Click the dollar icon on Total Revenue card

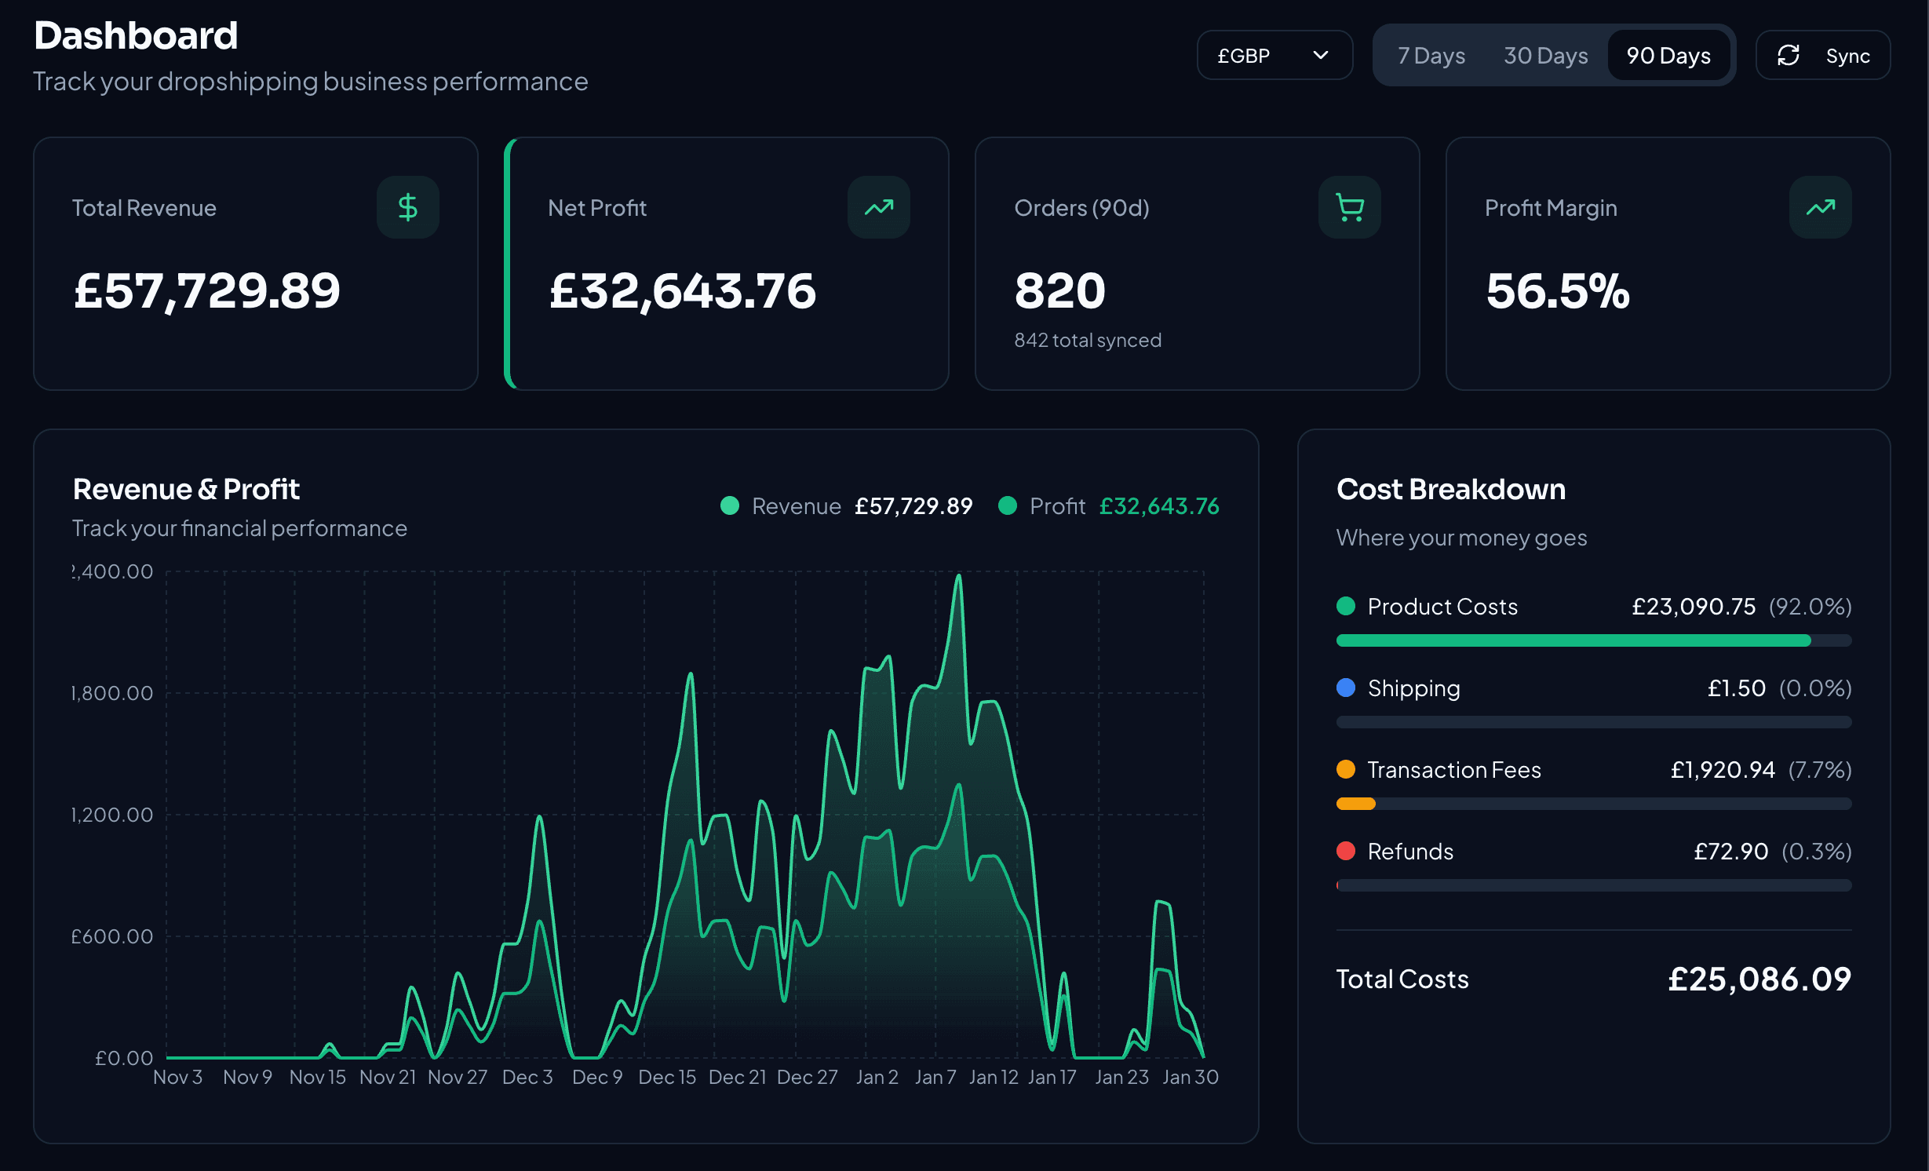(x=408, y=207)
